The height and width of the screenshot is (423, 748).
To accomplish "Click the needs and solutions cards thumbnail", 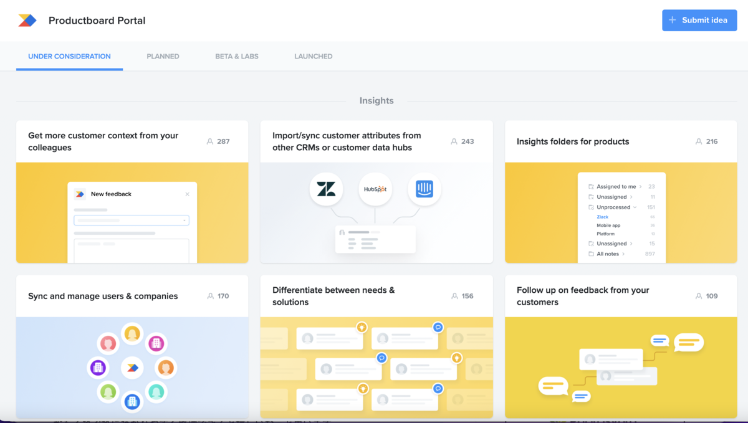I will pos(376,368).
